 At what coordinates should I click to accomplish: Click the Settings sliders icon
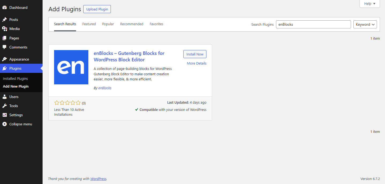(5, 115)
